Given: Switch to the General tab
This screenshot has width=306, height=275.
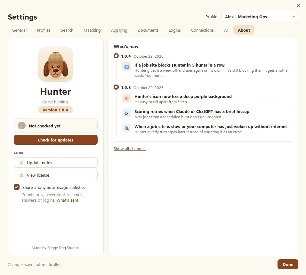Looking at the screenshot, I should coord(19,30).
